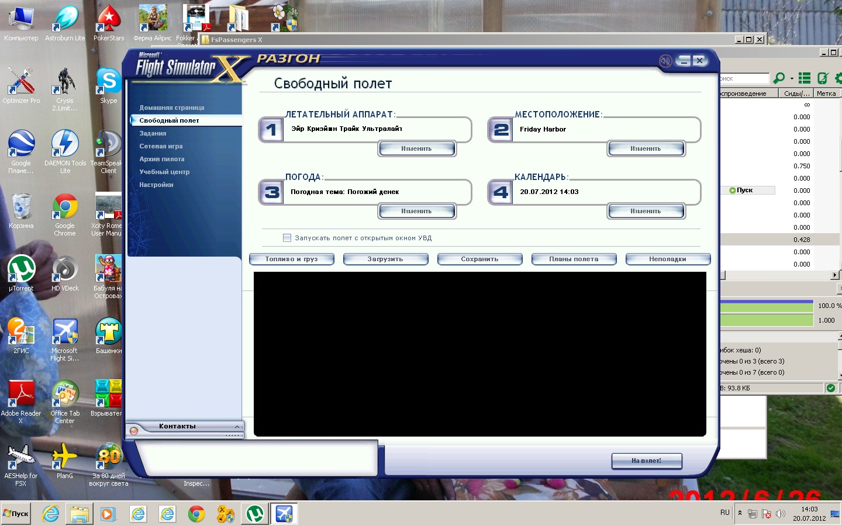Start the flight with На взлет!
This screenshot has height=526, width=842.
pyautogui.click(x=647, y=461)
